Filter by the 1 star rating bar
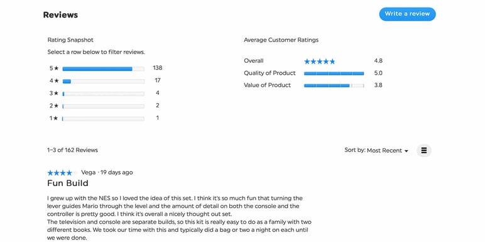This screenshot has height=242, width=485. coord(103,119)
